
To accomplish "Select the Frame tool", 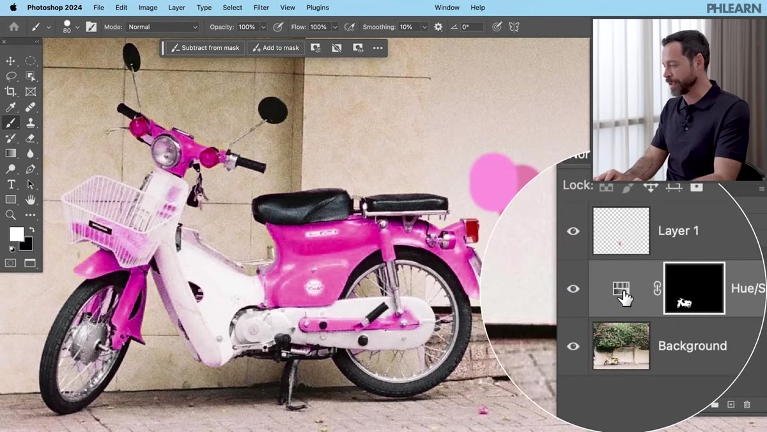I will tap(30, 92).
